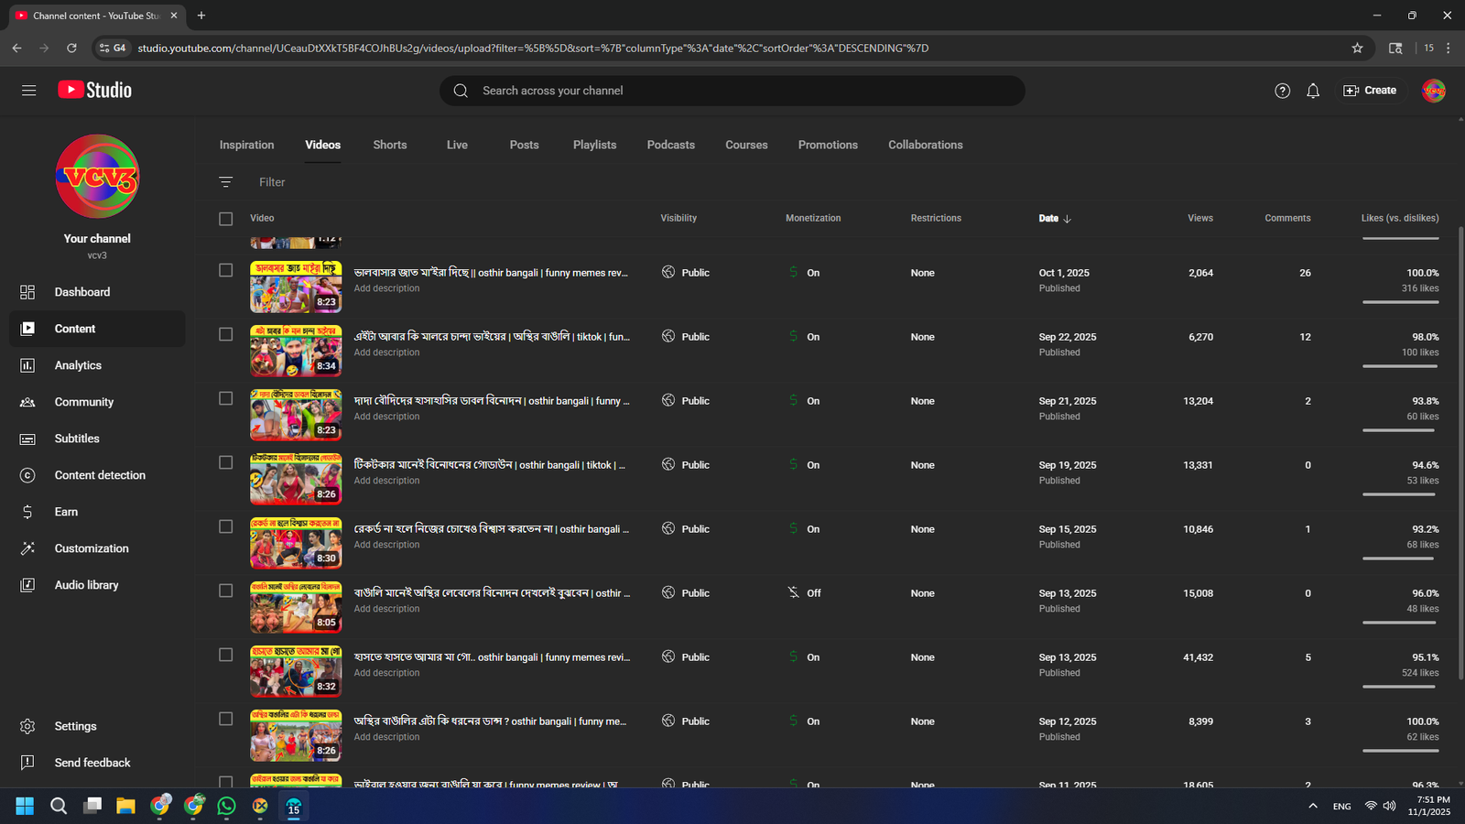Screen dimensions: 1465x824
Task: Click the help question mark icon
Action: (x=1282, y=91)
